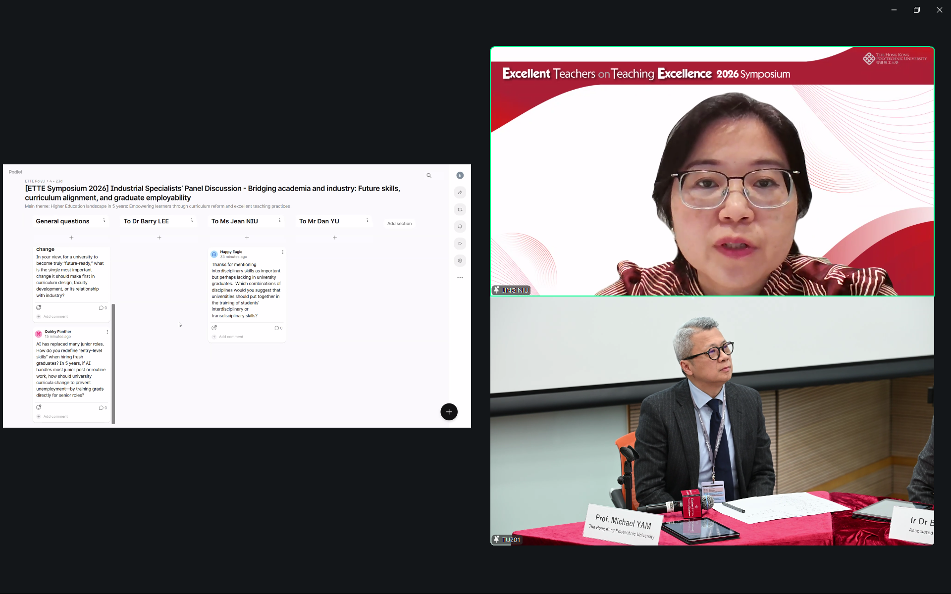Click Add comment on Quirky Panther post
Screen dimensions: 951x594
coord(55,417)
